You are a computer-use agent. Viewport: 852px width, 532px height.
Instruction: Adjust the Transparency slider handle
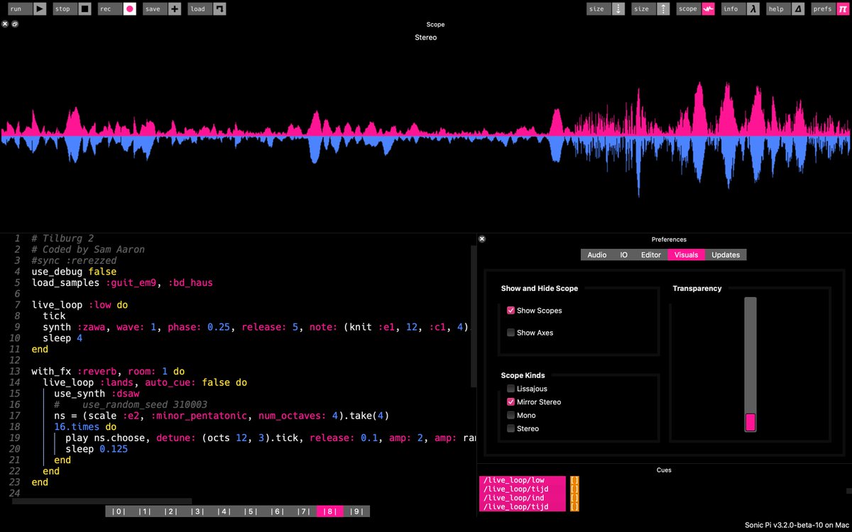(750, 421)
